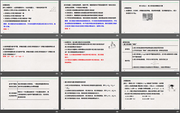Click the animation star icon under slide 22
The height and width of the screenshot is (113, 180).
(x=1, y=74)
